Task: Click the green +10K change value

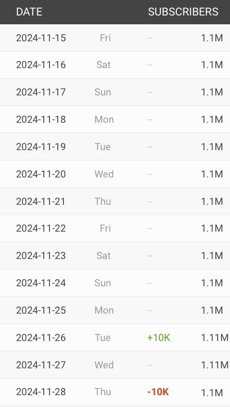Action: (x=159, y=338)
